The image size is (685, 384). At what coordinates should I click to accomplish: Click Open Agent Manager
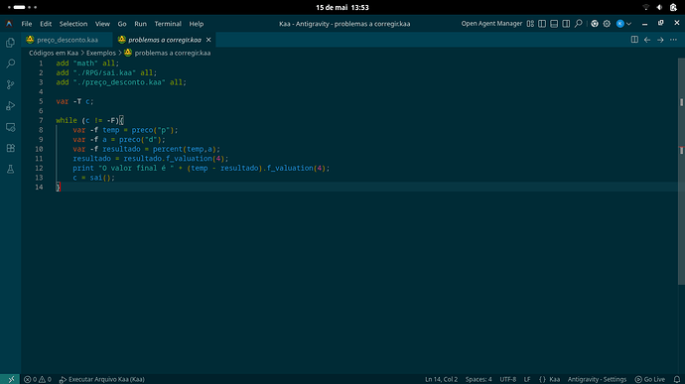click(x=491, y=24)
